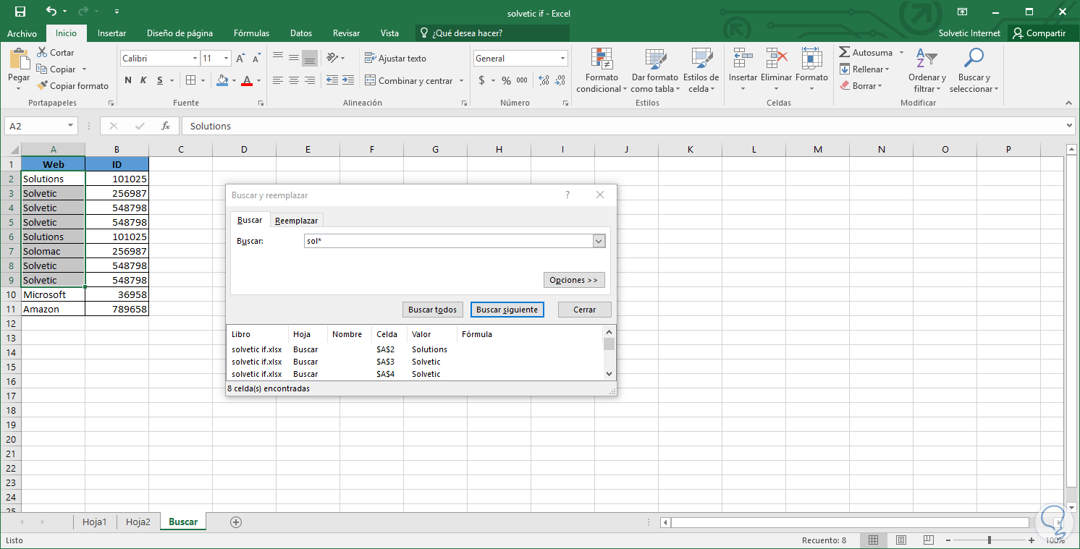The width and height of the screenshot is (1080, 549).
Task: Open the font size dropdown
Action: 224,58
